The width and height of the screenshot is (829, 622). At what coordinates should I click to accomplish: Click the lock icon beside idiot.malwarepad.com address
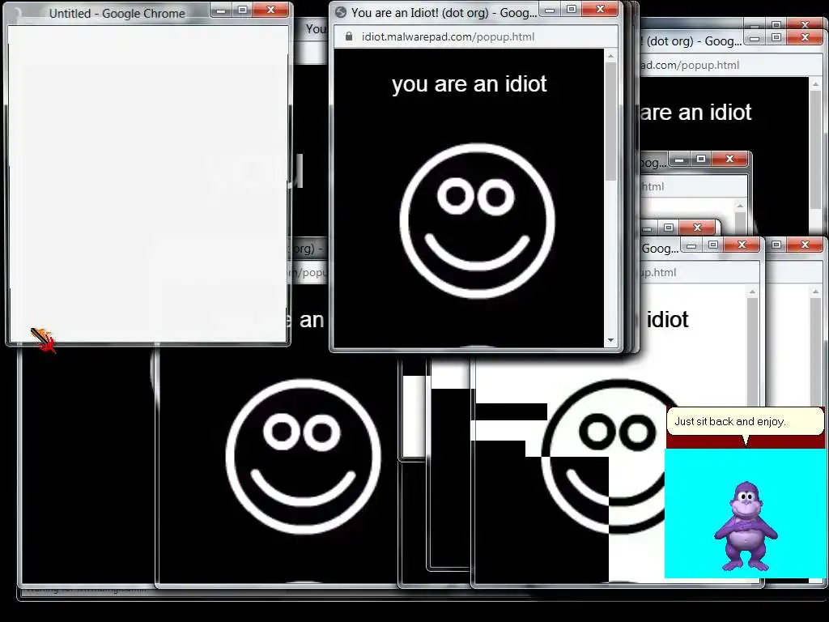click(x=348, y=36)
